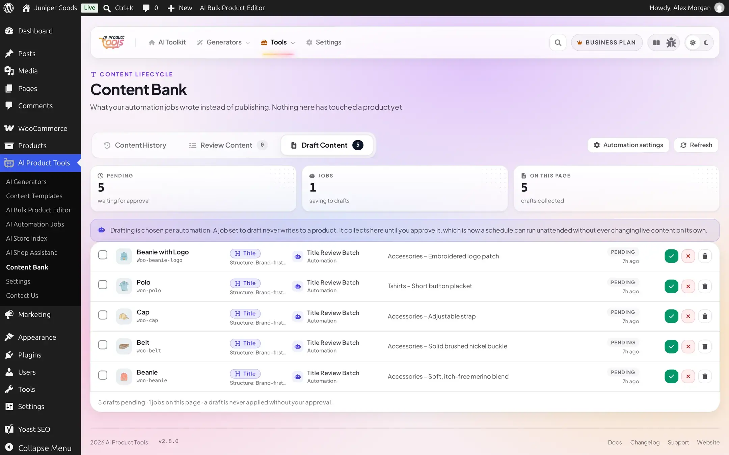Image resolution: width=729 pixels, height=455 pixels.
Task: Refresh the draft list
Action: [x=696, y=145]
